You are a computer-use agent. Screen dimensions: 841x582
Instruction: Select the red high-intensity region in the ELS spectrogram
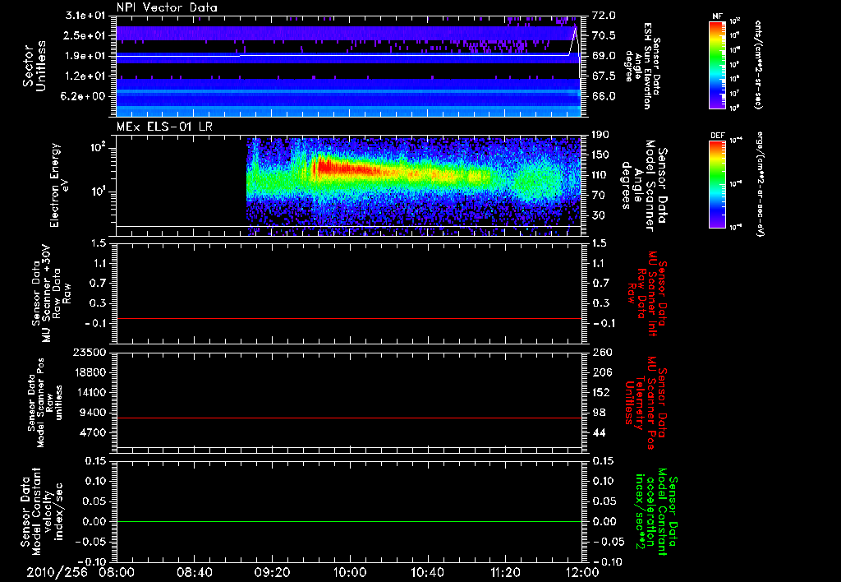[x=348, y=168]
